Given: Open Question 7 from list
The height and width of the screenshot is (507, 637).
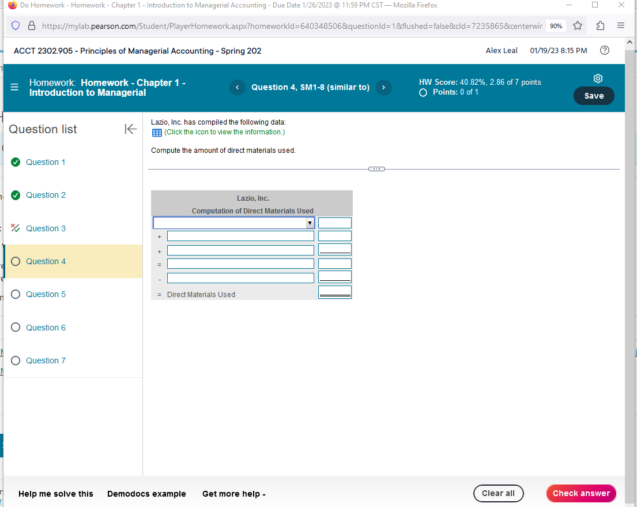Looking at the screenshot, I should (46, 360).
